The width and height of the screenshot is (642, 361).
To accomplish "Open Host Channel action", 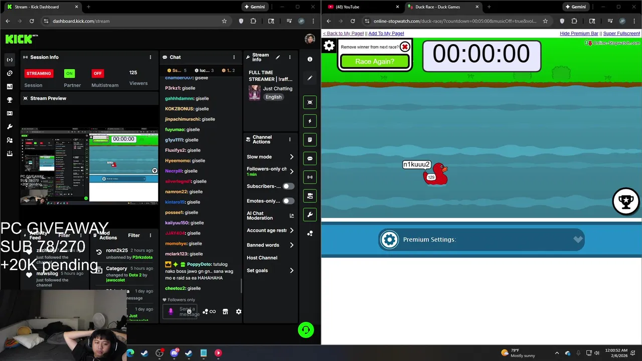I will (x=262, y=258).
